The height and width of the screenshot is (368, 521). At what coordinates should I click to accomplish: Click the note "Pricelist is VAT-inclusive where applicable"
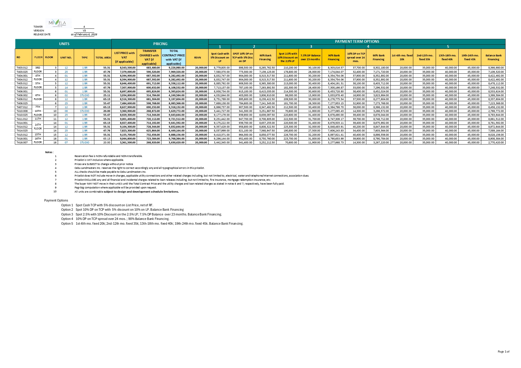point(99,160)
